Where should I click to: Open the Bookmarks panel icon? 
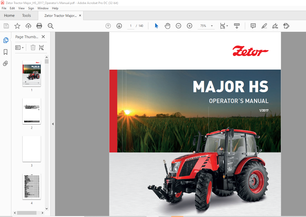6,52
